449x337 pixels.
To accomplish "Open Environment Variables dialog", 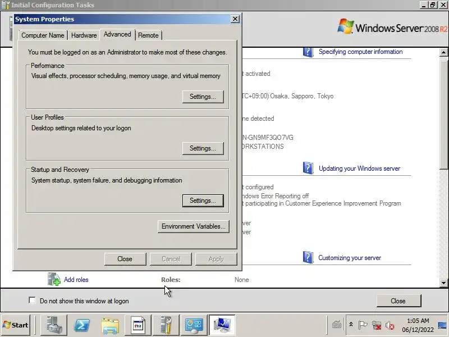I will pos(193,226).
